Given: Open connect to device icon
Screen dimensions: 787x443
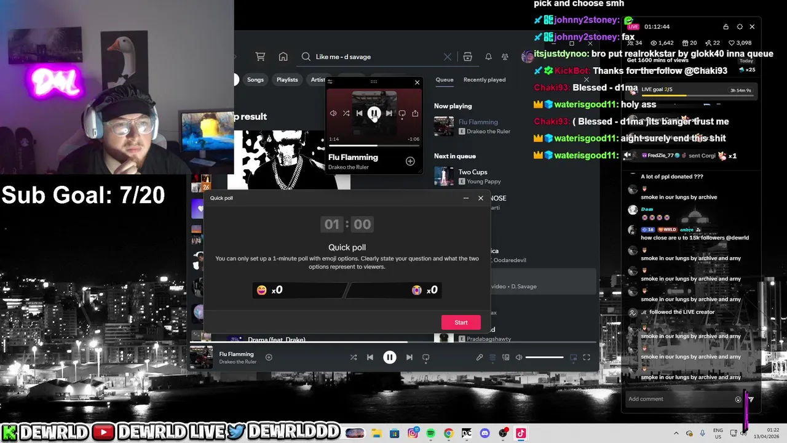Looking at the screenshot, I should point(506,357).
